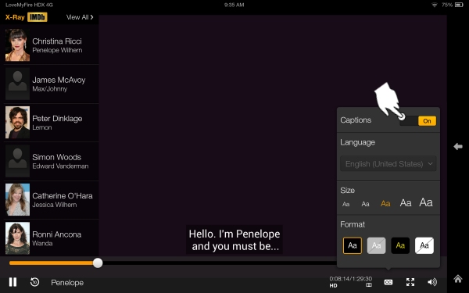Click the X-Ray label
The image size is (469, 293).
(x=15, y=17)
